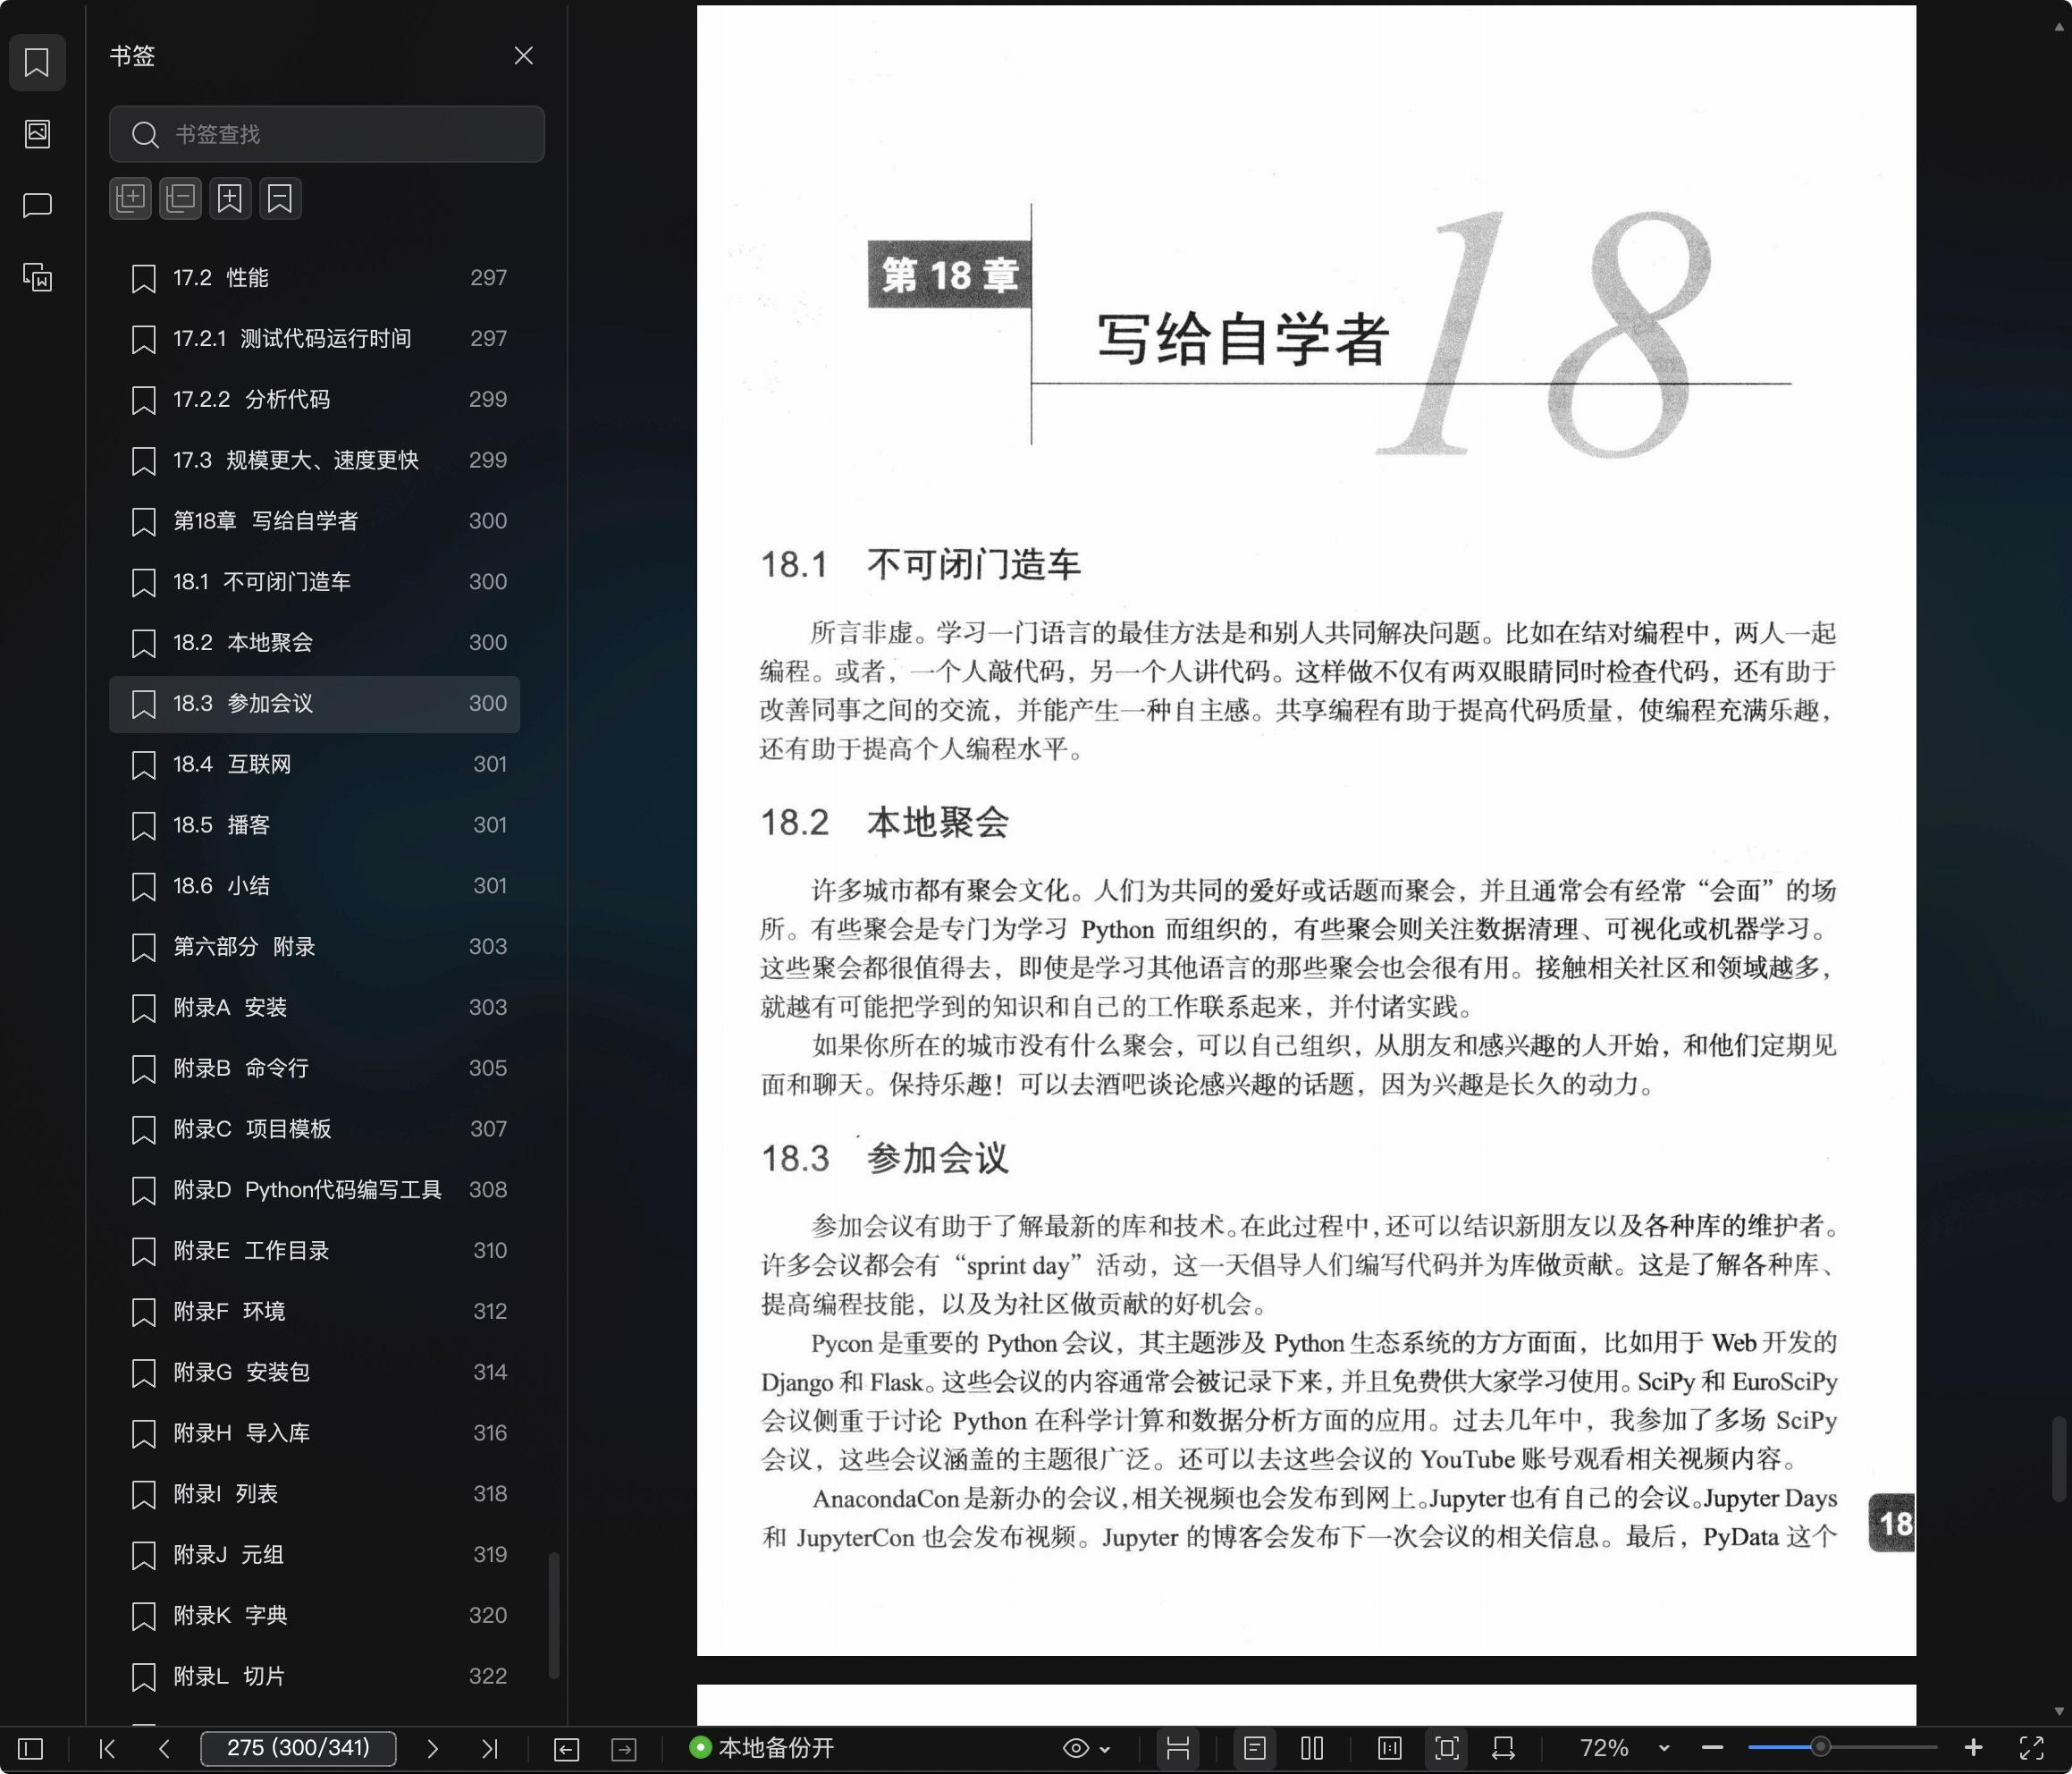Image resolution: width=2072 pixels, height=1774 pixels.
Task: Open bookmark 附录F 环境
Action: (x=314, y=1311)
